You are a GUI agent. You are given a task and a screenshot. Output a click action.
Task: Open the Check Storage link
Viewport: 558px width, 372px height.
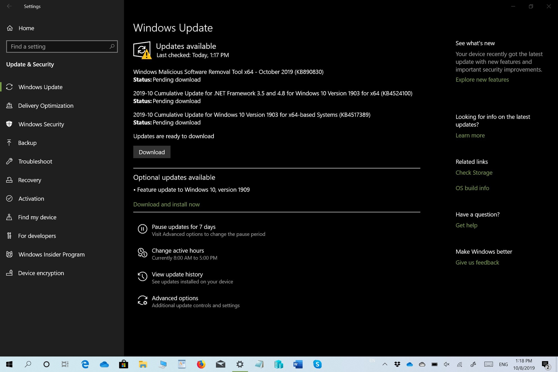(x=474, y=172)
